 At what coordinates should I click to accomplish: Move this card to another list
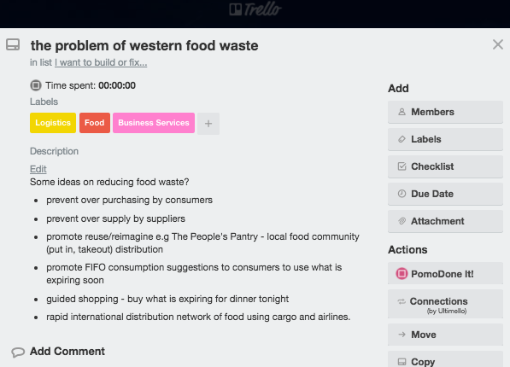[x=445, y=335]
